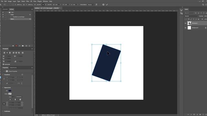Image resolution: width=207 pixels, height=116 pixels.
Task: Right align the paragraph text
Action: (x=10, y=53)
